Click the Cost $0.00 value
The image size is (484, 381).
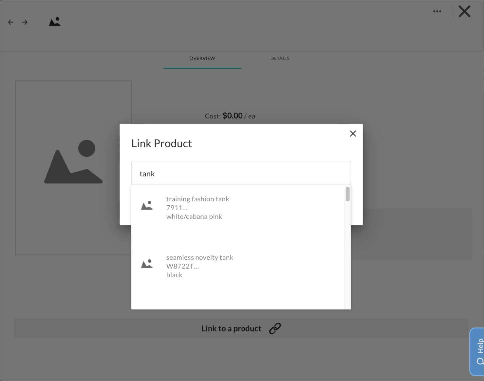tap(232, 116)
